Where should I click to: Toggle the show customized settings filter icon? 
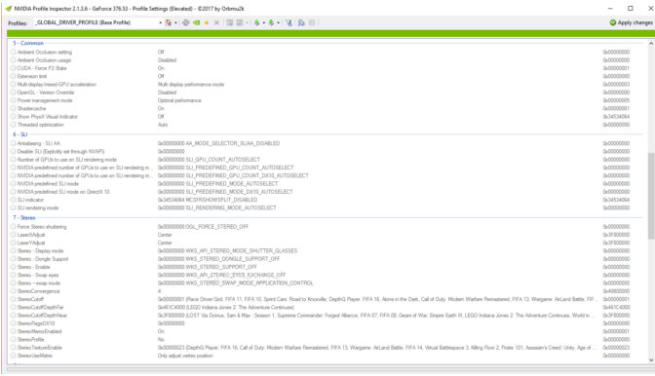pos(289,22)
